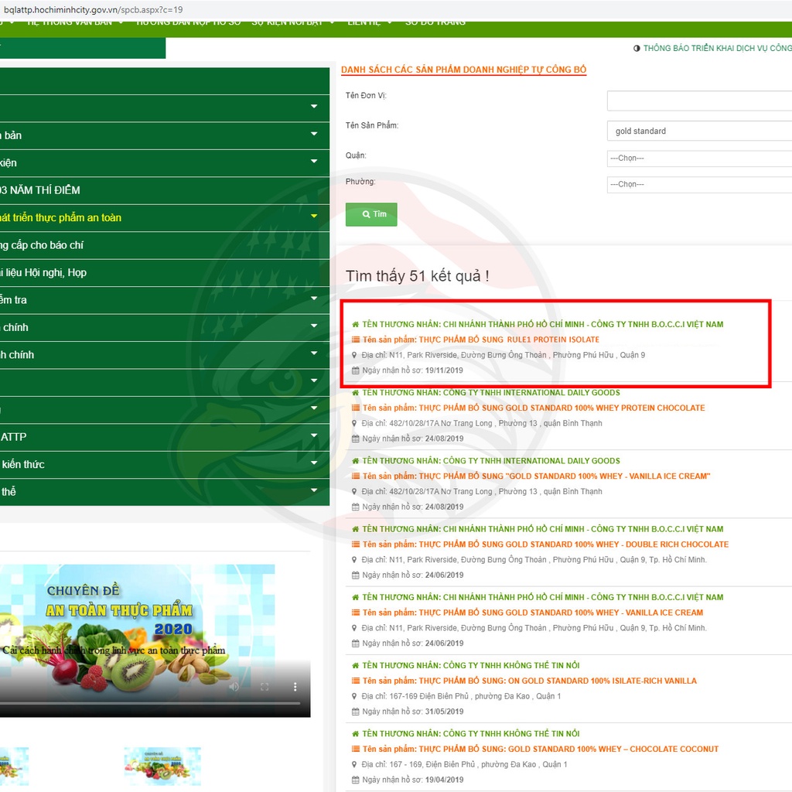
Task: Click the green Tìm search button
Action: [x=371, y=214]
